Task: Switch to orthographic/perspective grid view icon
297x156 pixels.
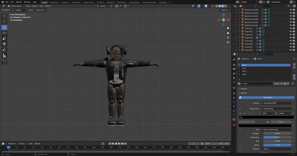Action: point(228,42)
